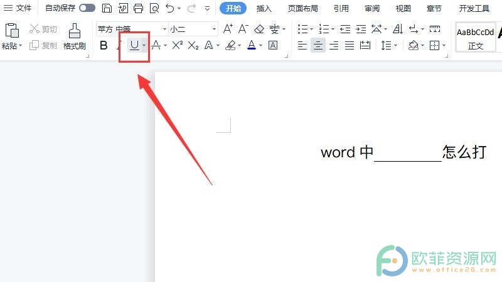Viewport: 502px width, 282px height.
Task: Open the 插入 tab
Action: (x=264, y=9)
